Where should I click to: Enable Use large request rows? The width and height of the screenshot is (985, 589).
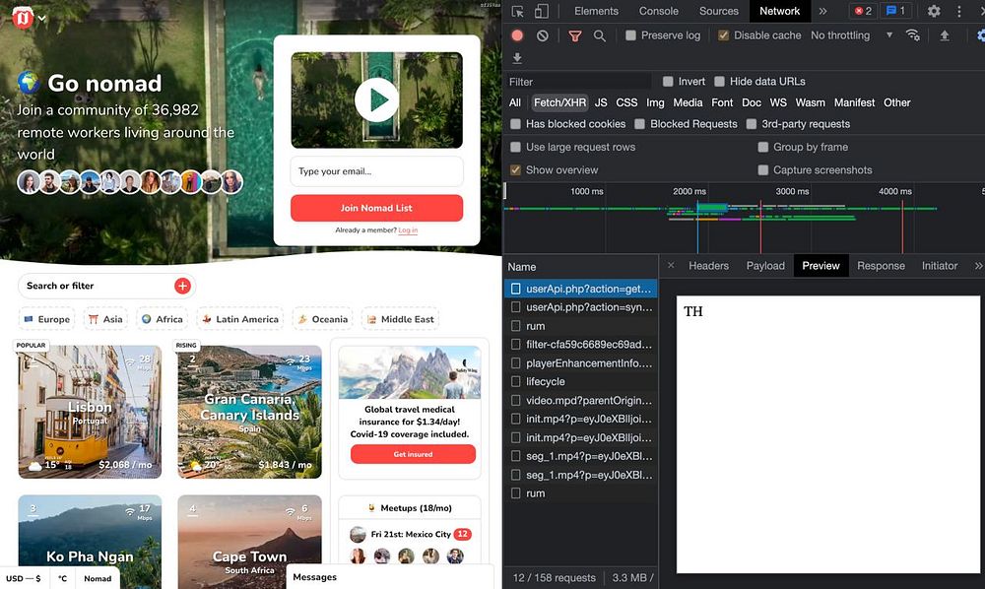point(516,147)
